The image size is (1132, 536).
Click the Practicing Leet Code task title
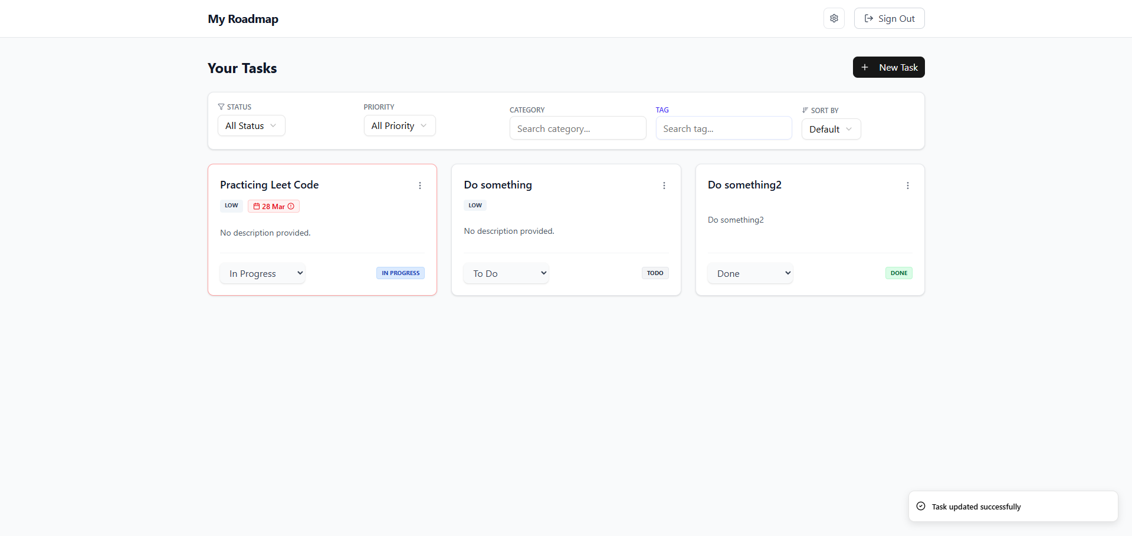pyautogui.click(x=270, y=185)
